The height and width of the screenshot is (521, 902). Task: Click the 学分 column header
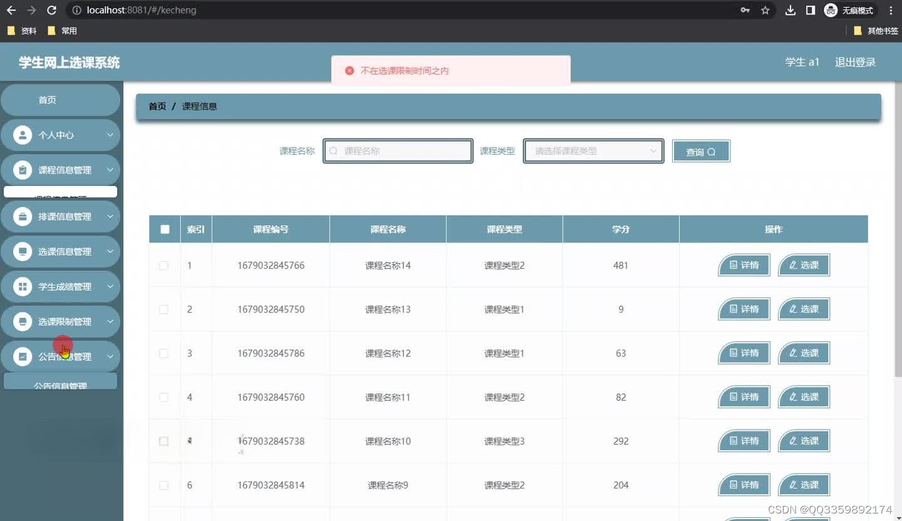[621, 229]
